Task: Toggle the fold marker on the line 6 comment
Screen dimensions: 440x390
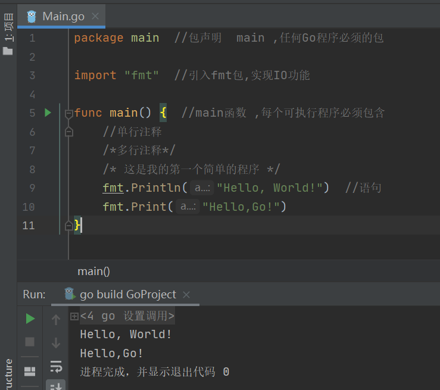Action: pyautogui.click(x=68, y=132)
